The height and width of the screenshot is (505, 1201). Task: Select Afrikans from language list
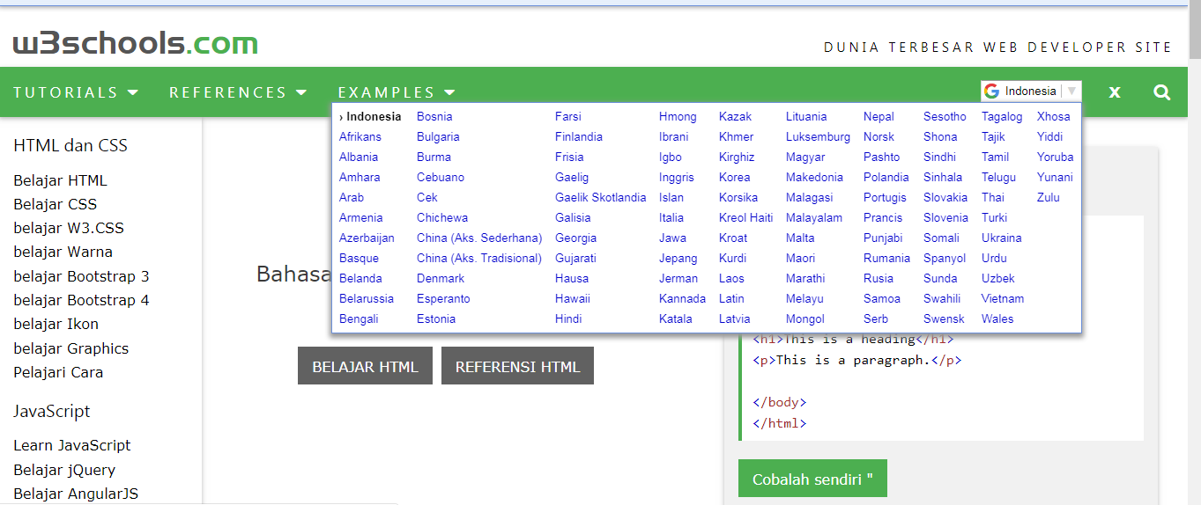click(x=360, y=136)
